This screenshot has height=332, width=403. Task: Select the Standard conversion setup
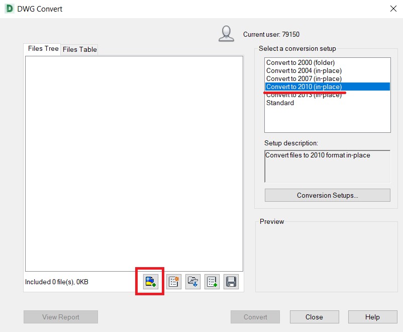pos(280,103)
